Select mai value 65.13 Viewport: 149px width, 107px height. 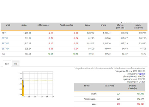coord(144,54)
